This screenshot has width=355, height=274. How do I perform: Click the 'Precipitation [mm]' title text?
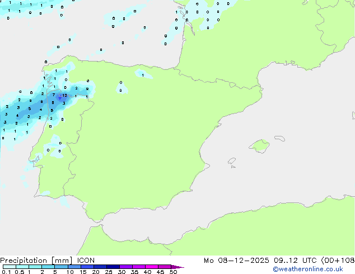[36, 261]
